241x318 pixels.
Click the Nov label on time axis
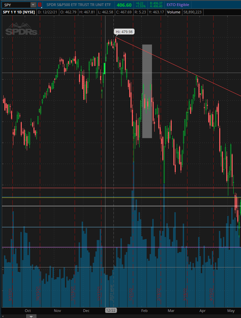pos(58,311)
